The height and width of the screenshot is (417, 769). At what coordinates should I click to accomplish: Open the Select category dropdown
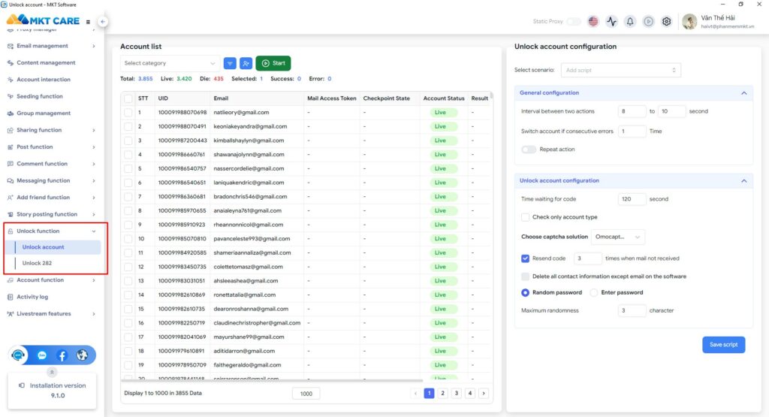pos(170,63)
